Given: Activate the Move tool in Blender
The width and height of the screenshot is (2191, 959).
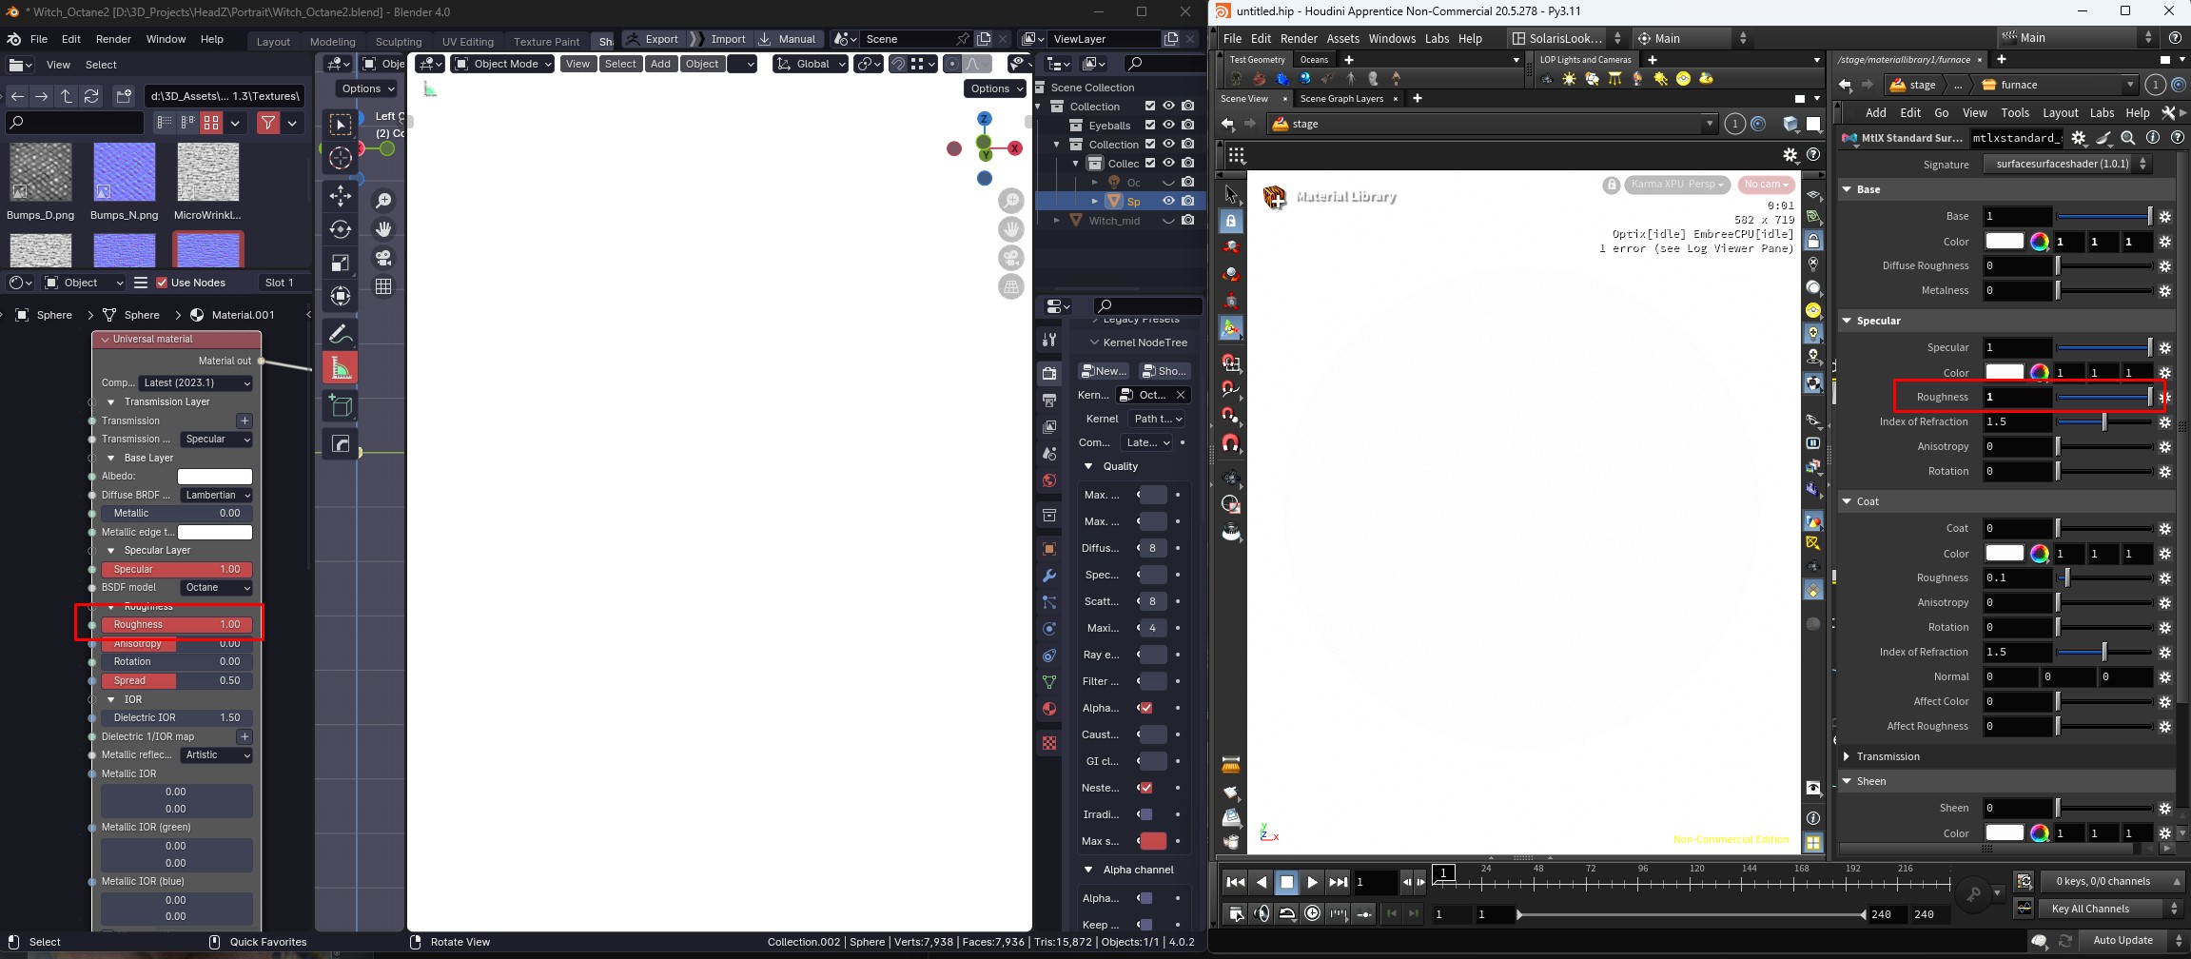Looking at the screenshot, I should point(341,196).
